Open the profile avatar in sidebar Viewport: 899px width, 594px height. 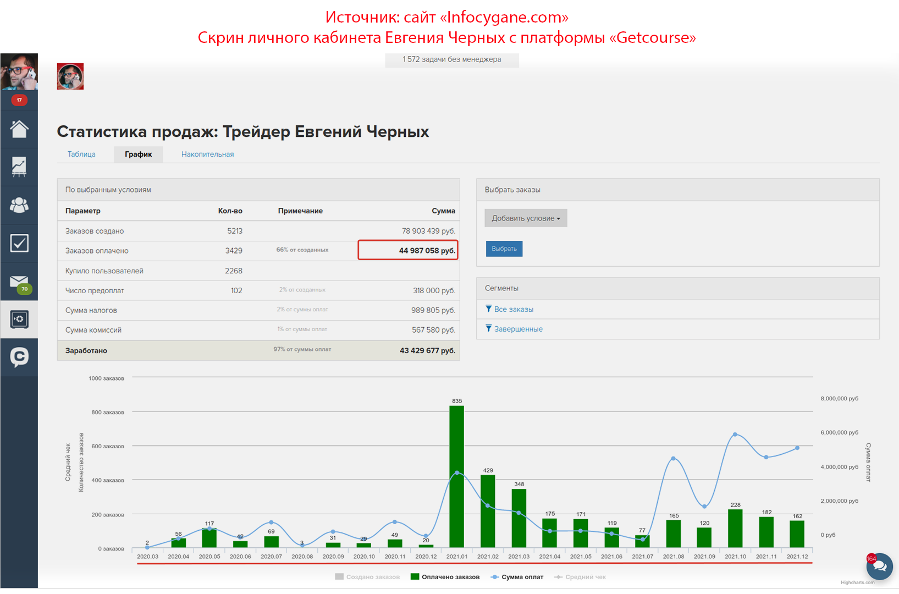point(19,71)
